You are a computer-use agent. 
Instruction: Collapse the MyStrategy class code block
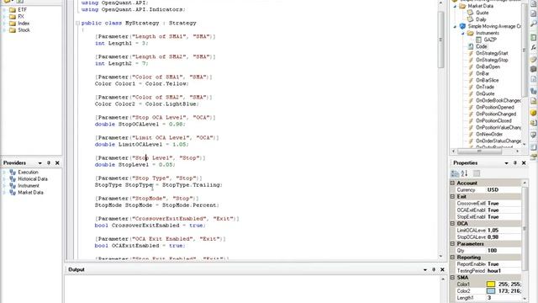pos(77,23)
